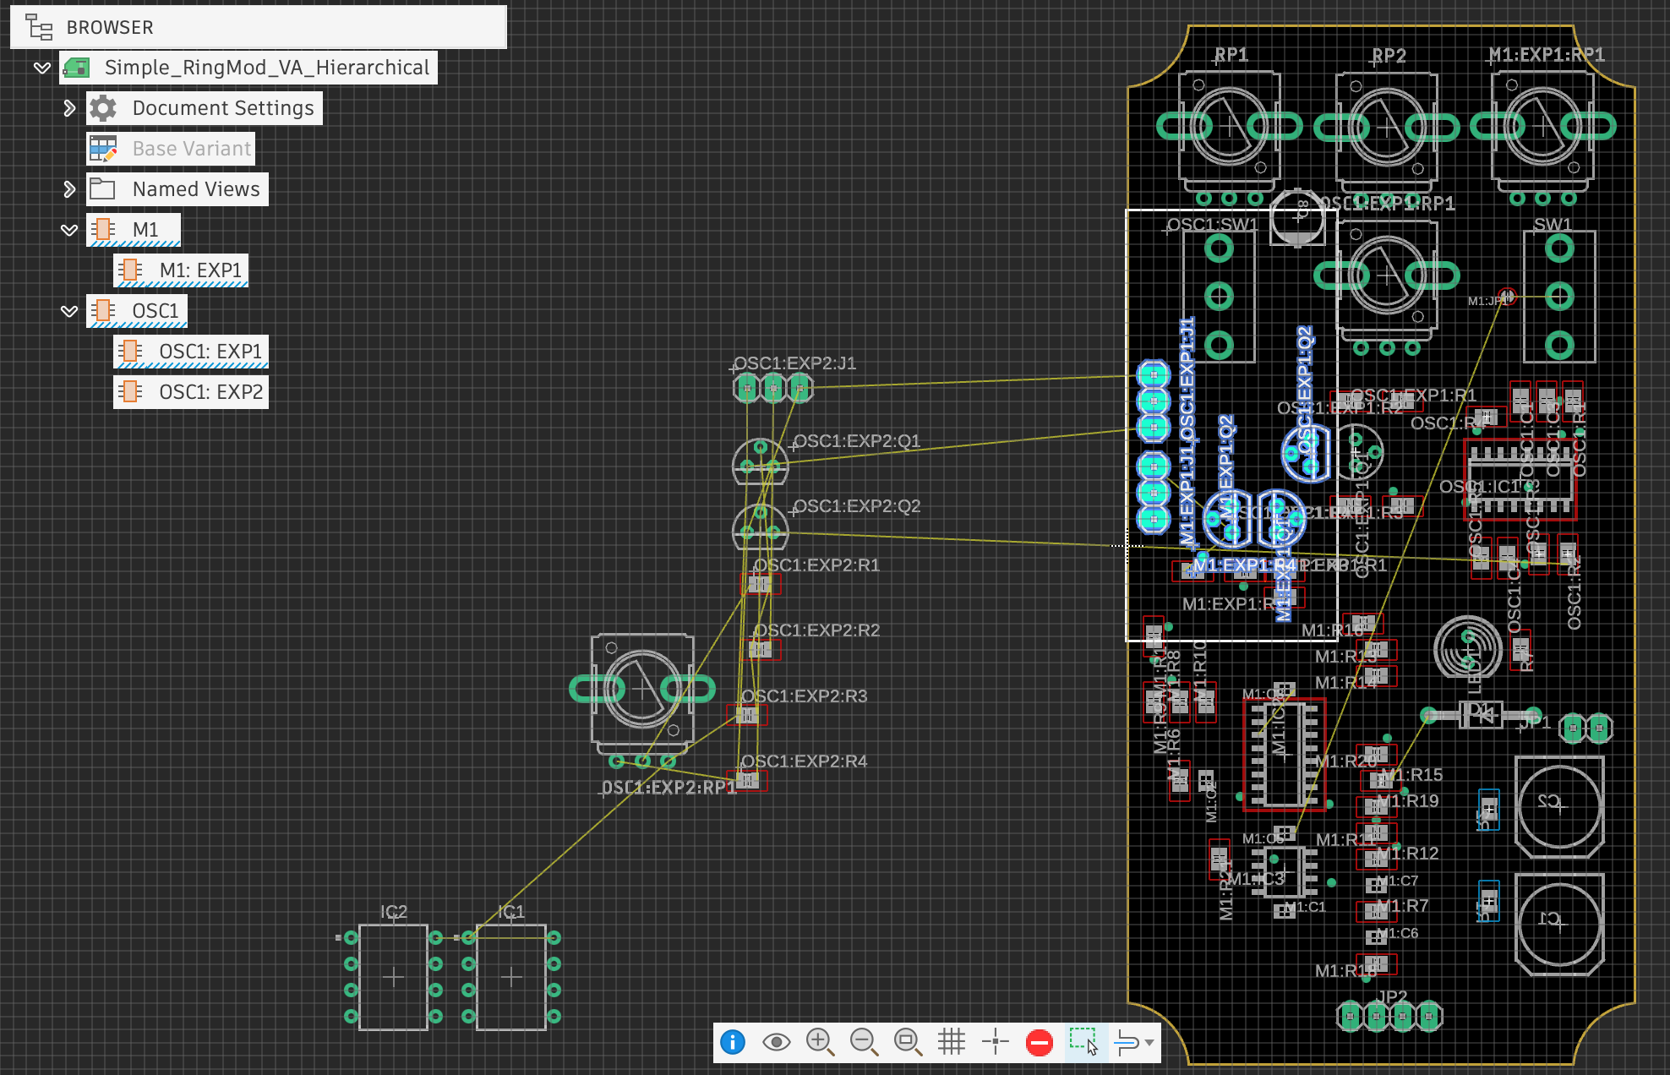Viewport: 1670px width, 1075px height.
Task: Click the OSC1:EXP2:Q1 label
Action: 857,441
